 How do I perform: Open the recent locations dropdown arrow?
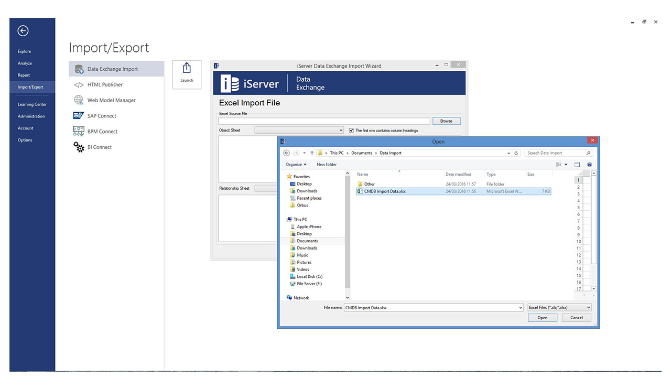[x=305, y=153]
